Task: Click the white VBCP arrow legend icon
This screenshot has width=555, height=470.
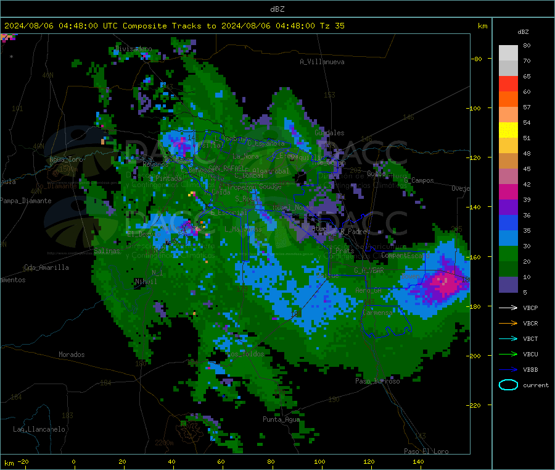Action: [508, 308]
